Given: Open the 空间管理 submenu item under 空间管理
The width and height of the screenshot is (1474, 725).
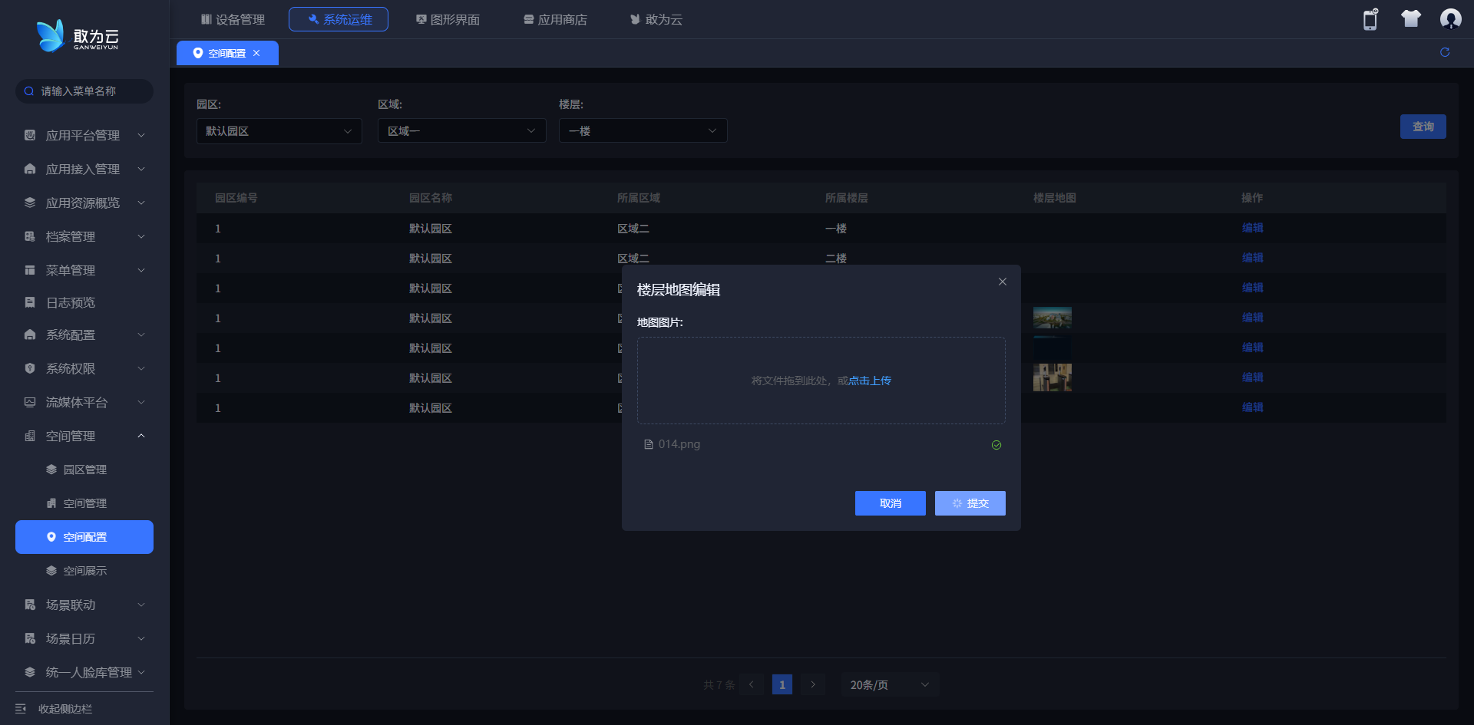Looking at the screenshot, I should point(84,503).
